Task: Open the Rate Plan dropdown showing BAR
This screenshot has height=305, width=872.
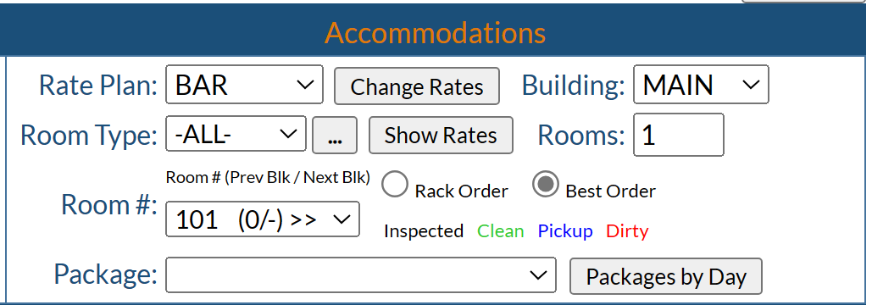Action: (x=244, y=85)
